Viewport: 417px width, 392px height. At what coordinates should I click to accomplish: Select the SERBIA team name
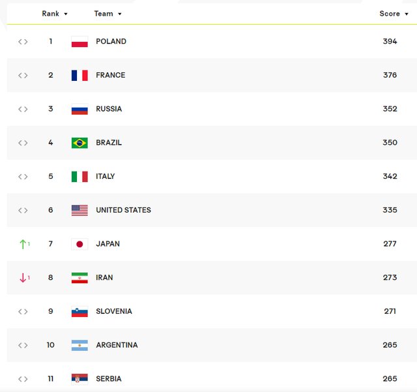pyautogui.click(x=109, y=379)
